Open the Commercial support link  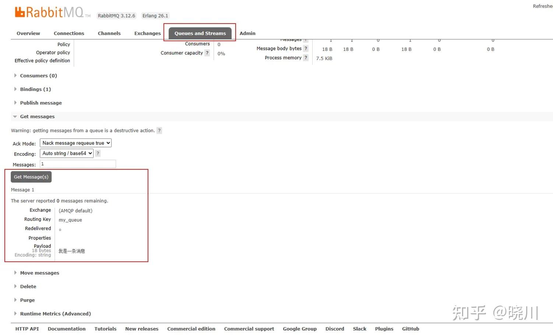[249, 329]
